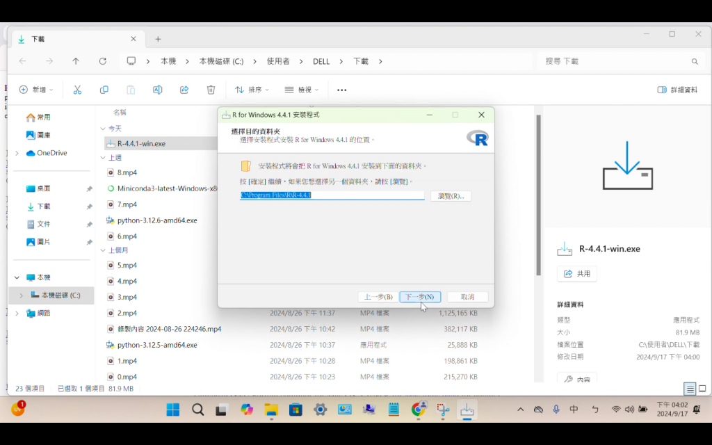Go up one folder level
Screen dimensions: 712x445
tap(76, 61)
